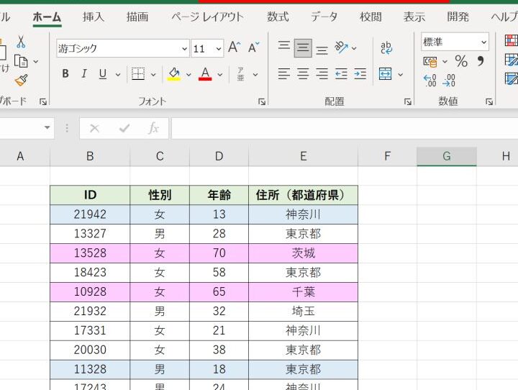This screenshot has width=518, height=390.
Task: Expand the number format dropdown
Action: (x=483, y=42)
